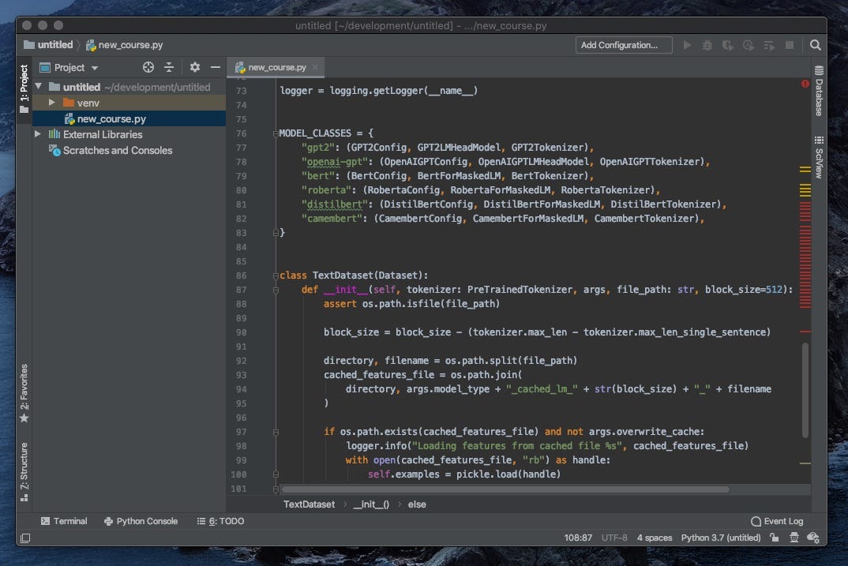Toggle Hector inspection highlighting level

tap(794, 538)
